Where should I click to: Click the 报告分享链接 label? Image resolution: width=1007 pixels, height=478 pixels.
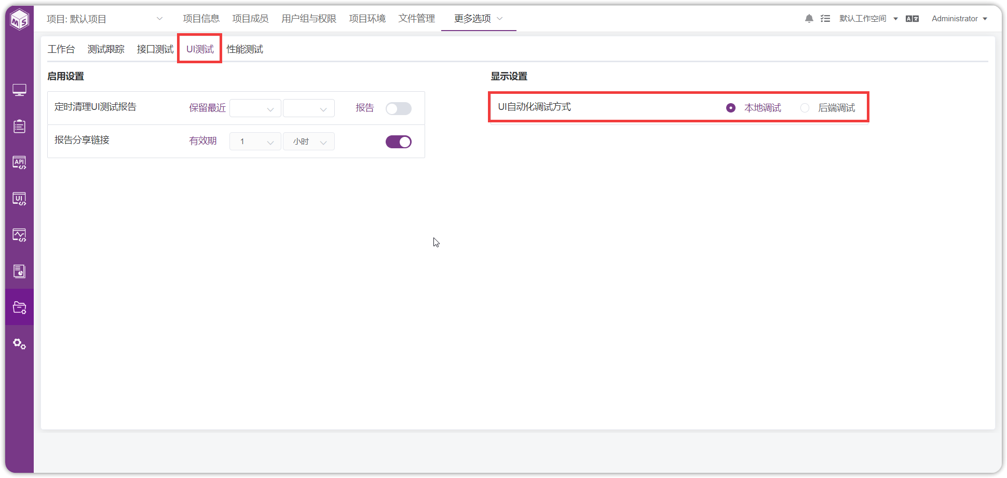click(x=82, y=140)
